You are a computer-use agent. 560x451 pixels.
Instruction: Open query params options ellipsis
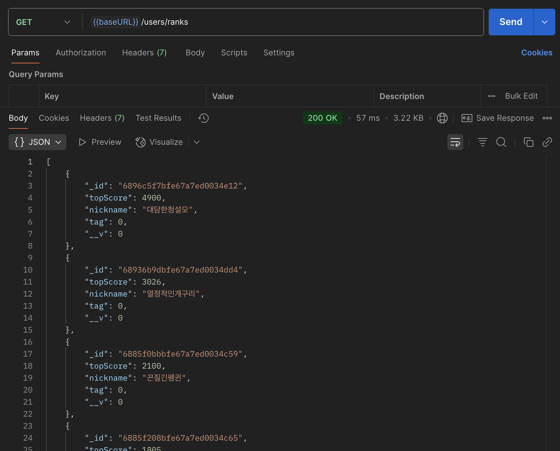click(x=492, y=96)
